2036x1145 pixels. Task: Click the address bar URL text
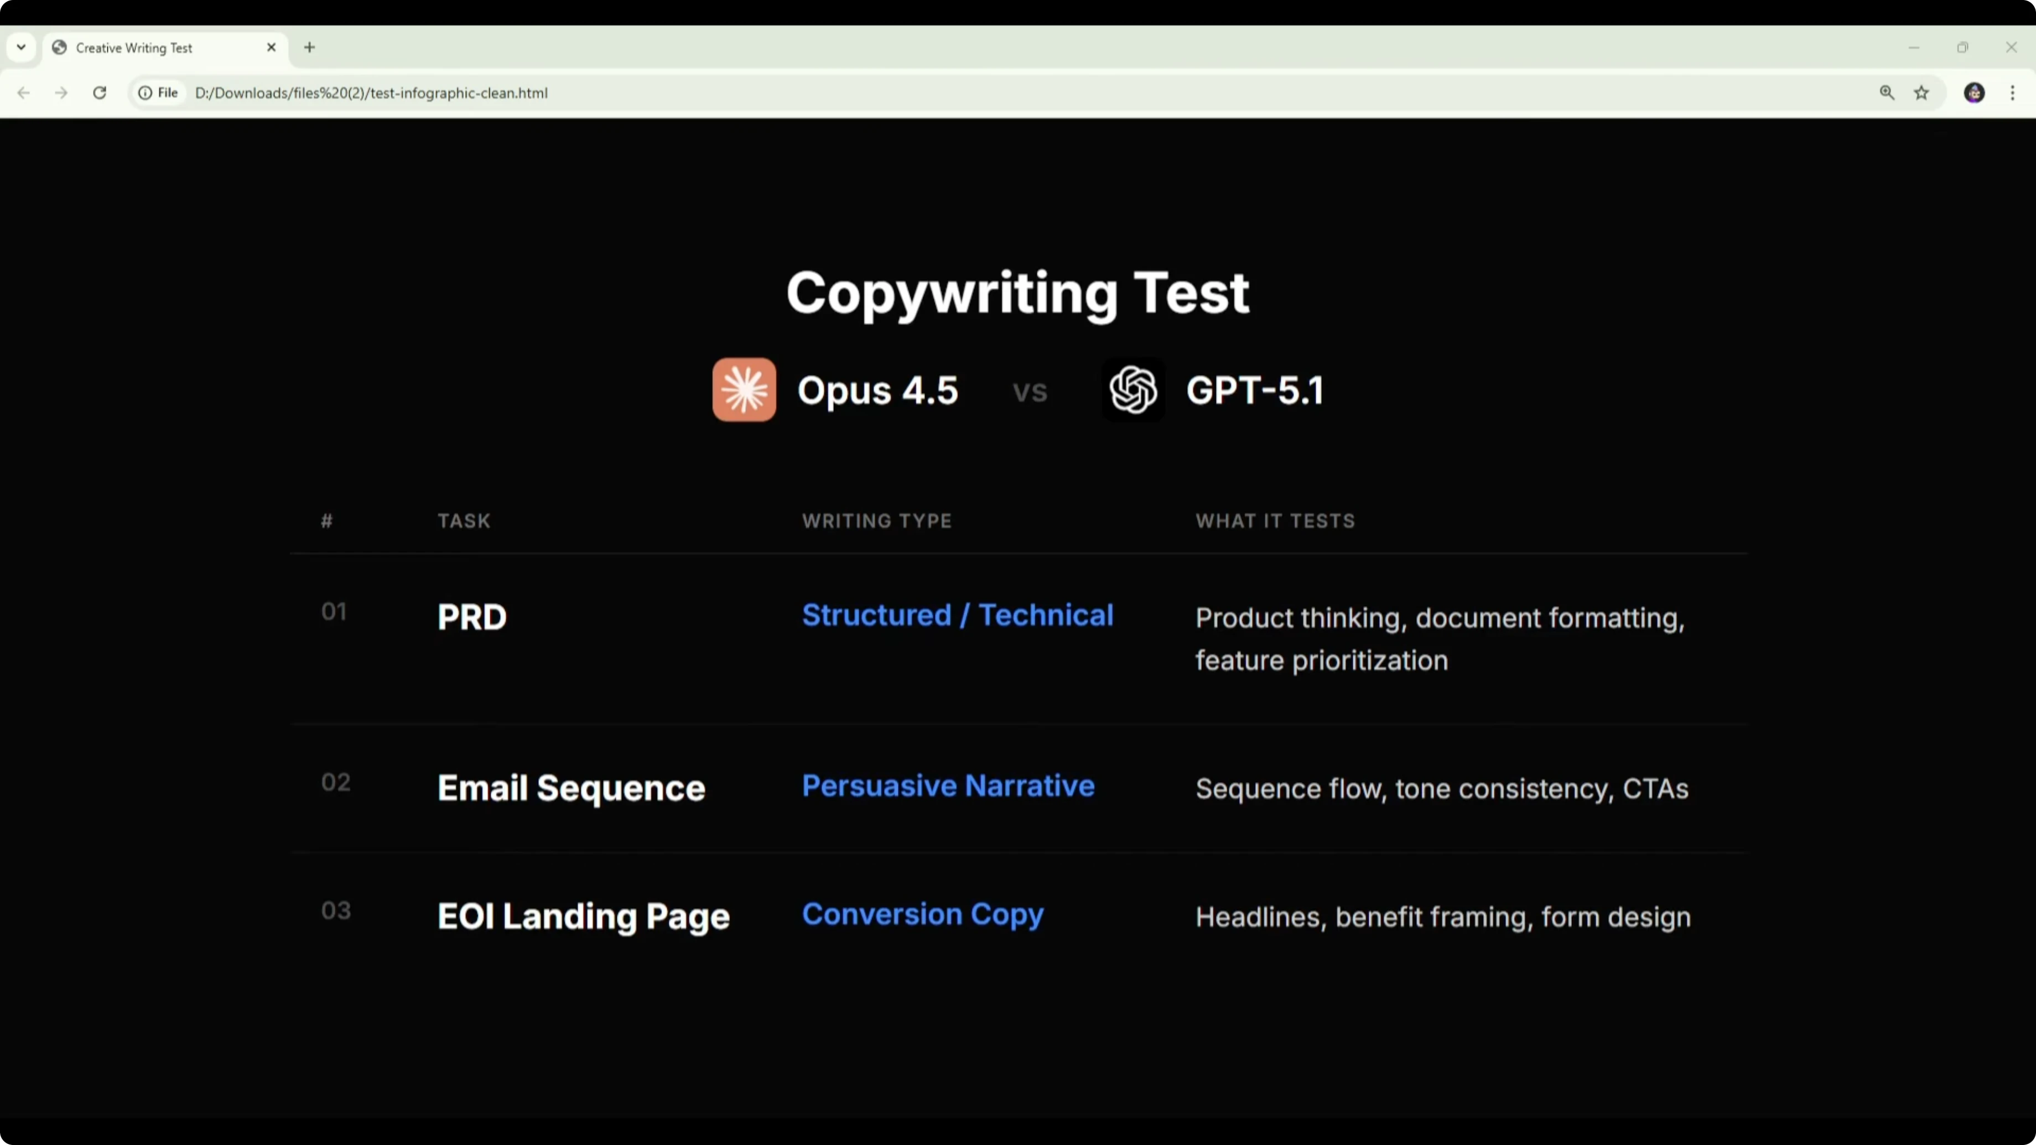tap(371, 92)
